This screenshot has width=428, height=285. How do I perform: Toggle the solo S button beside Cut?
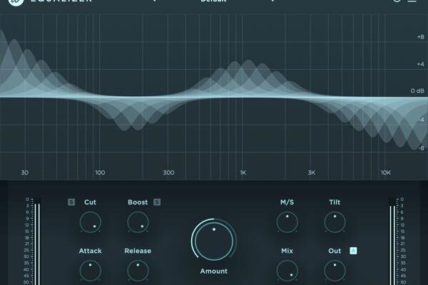(x=71, y=202)
